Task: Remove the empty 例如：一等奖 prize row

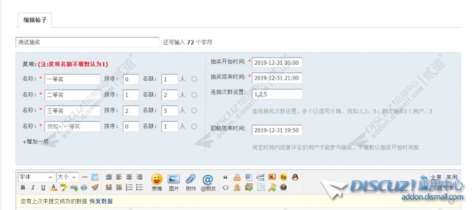Action: [194, 126]
